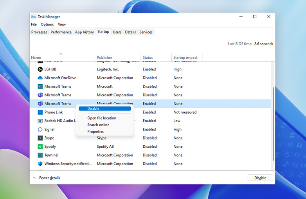The image size is (306, 199).
Task: Select the Skype row name
Action: click(49, 138)
